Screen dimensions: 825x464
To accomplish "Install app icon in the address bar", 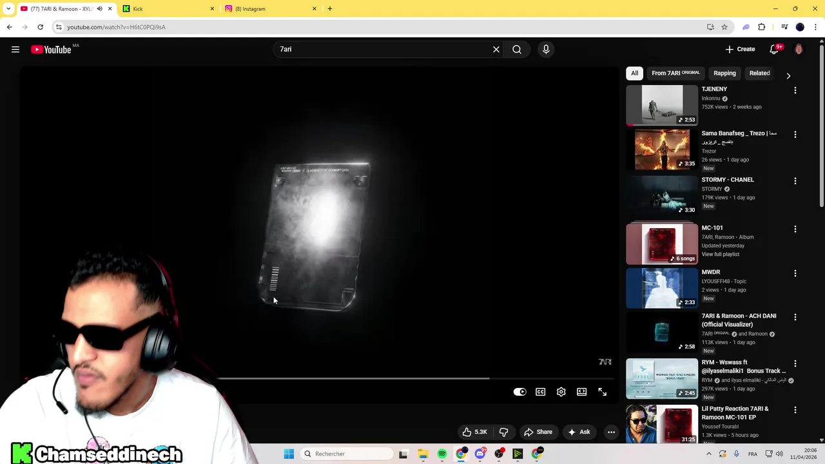I will coord(710,27).
